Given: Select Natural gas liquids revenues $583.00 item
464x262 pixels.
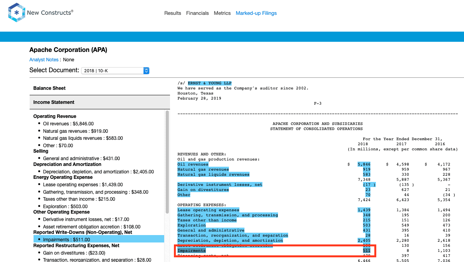Looking at the screenshot, I should pyautogui.click(x=83, y=138).
